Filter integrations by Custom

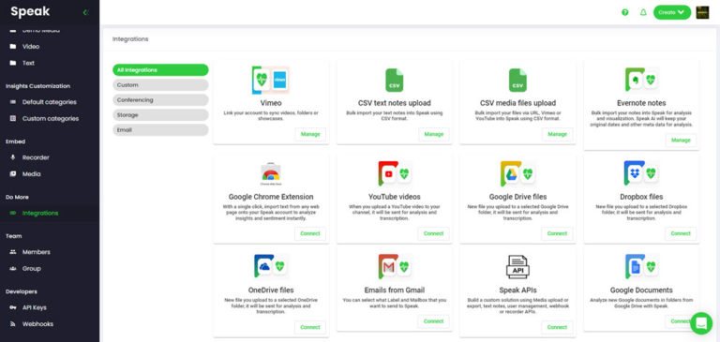coord(160,85)
